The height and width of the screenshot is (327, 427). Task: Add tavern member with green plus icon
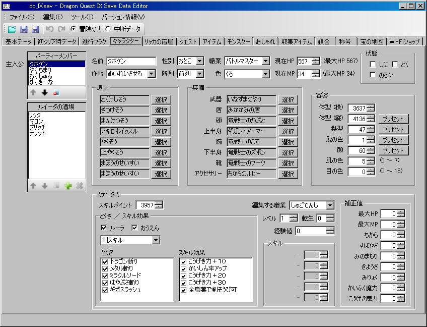click(x=67, y=186)
